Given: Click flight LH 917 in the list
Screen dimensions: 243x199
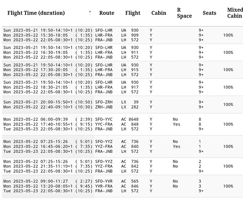Looking at the screenshot, I should 130,87.
